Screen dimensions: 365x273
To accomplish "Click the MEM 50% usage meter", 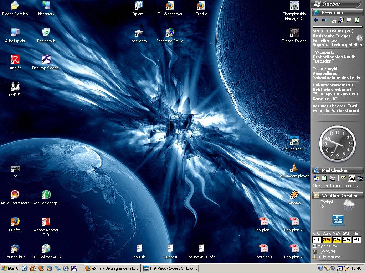I will coord(336,239).
